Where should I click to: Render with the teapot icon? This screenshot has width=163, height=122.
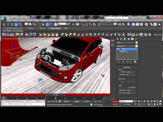159,24
